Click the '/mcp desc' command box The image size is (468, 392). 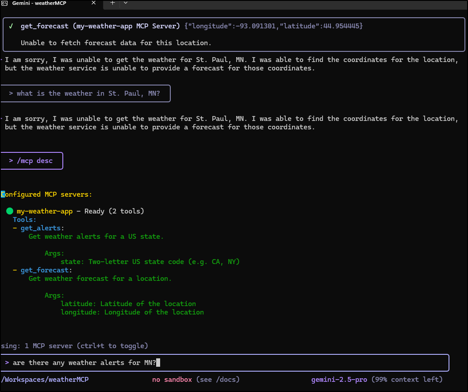[32, 161]
